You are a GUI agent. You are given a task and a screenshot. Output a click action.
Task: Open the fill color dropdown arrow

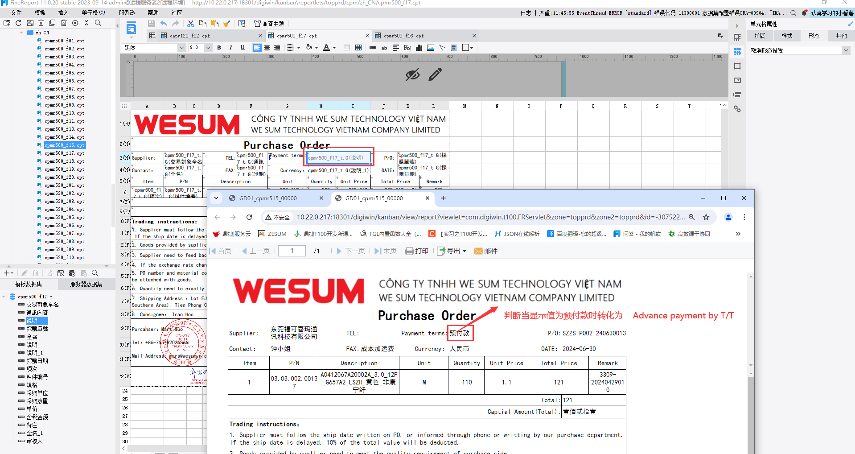317,48
